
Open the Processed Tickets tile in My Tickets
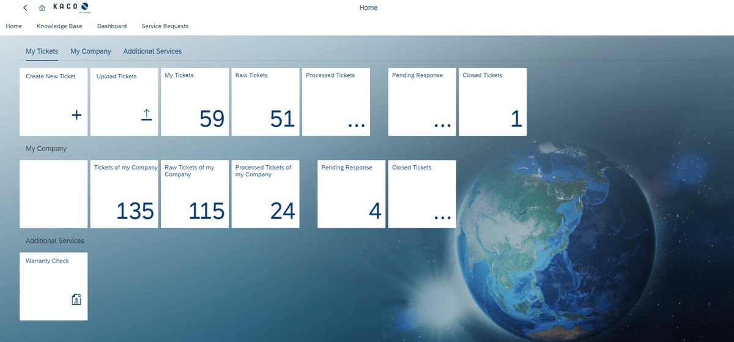[x=336, y=102]
